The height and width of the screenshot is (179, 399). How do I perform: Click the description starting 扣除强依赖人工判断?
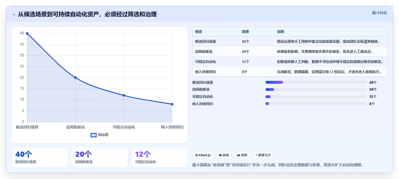click(330, 62)
